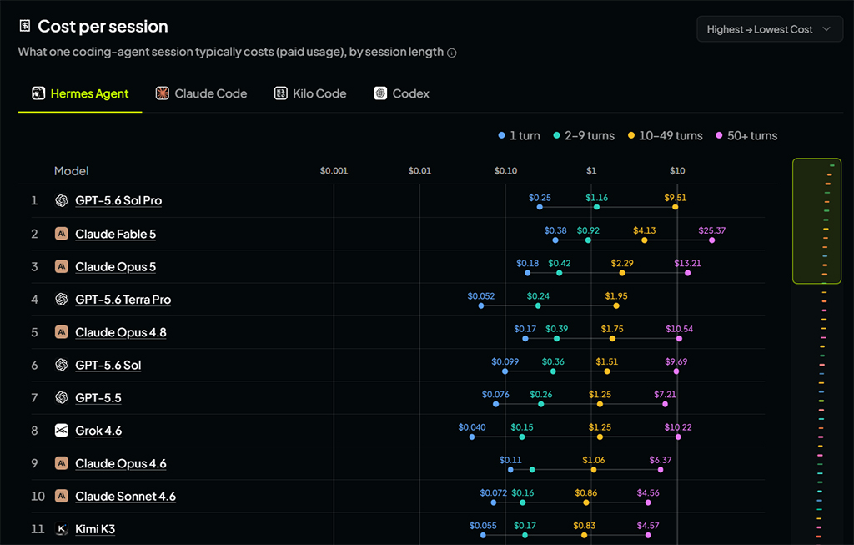Click the Anthropic logo beside Claude Opus 4.8
The height and width of the screenshot is (545, 854).
pos(62,332)
